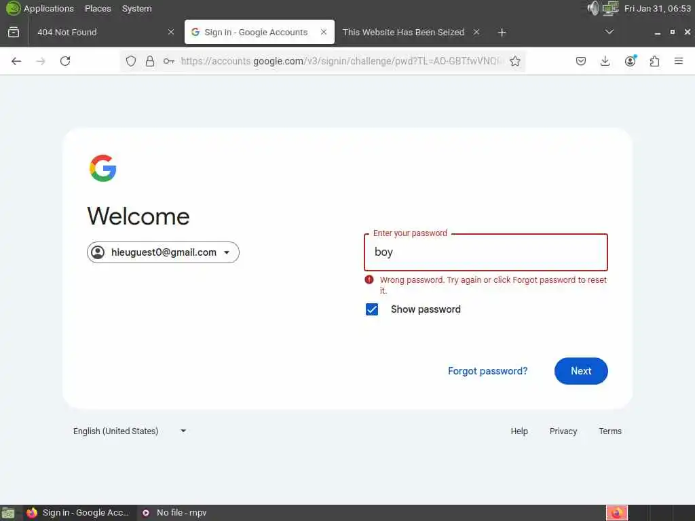This screenshot has width=695, height=521.
Task: Click the Welcome heading
Action: (x=138, y=216)
